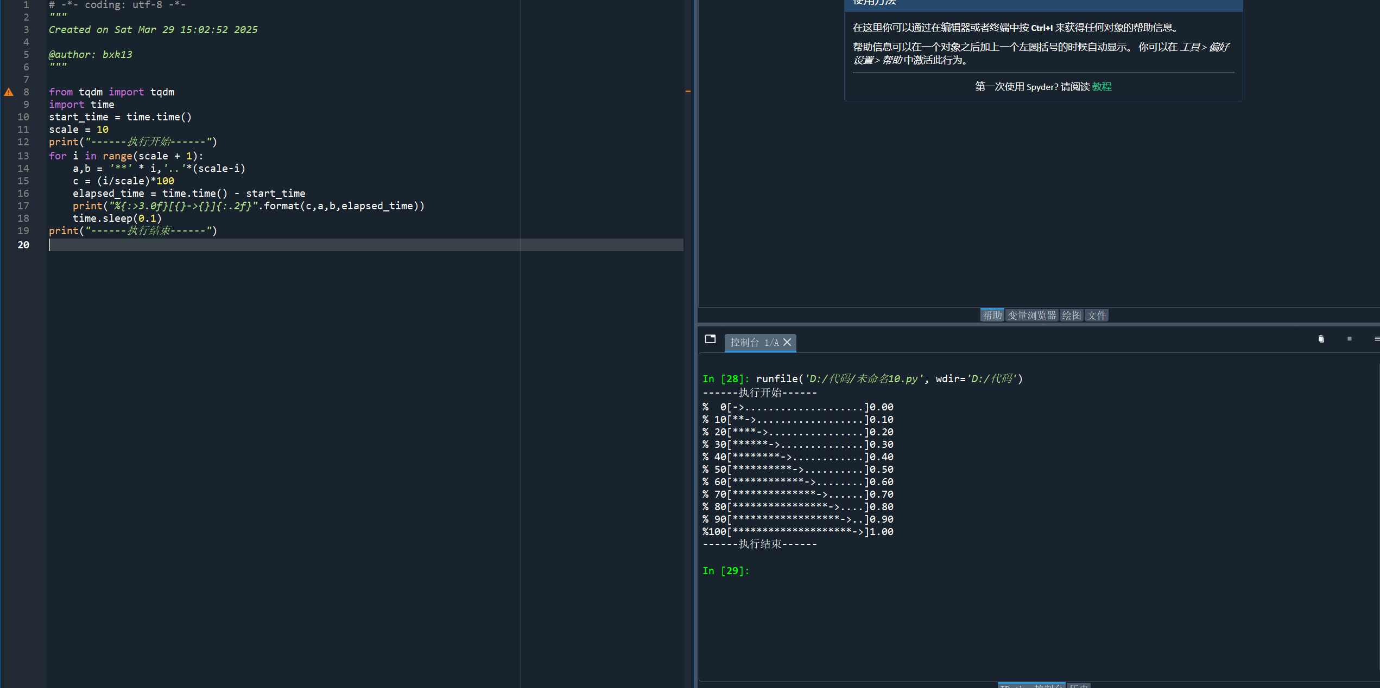Image resolution: width=1380 pixels, height=688 pixels.
Task: Switch to the 历史 history tab
Action: click(x=1079, y=686)
